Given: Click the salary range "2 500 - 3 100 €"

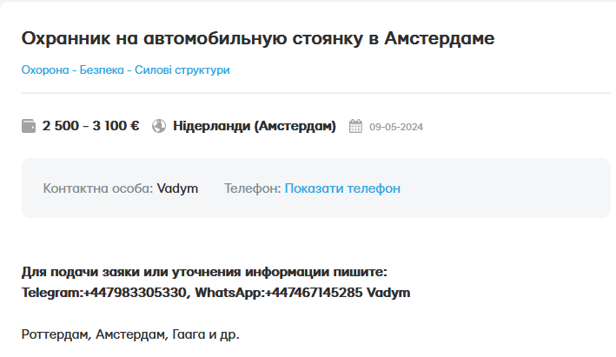Looking at the screenshot, I should pos(90,127).
